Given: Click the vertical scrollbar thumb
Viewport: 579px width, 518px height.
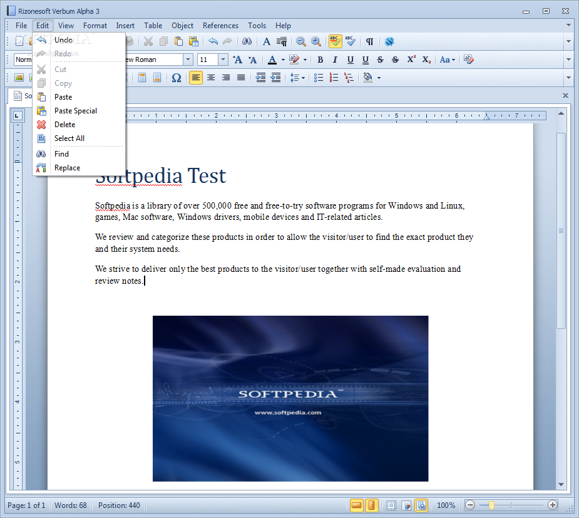Looking at the screenshot, I should pos(561,231).
